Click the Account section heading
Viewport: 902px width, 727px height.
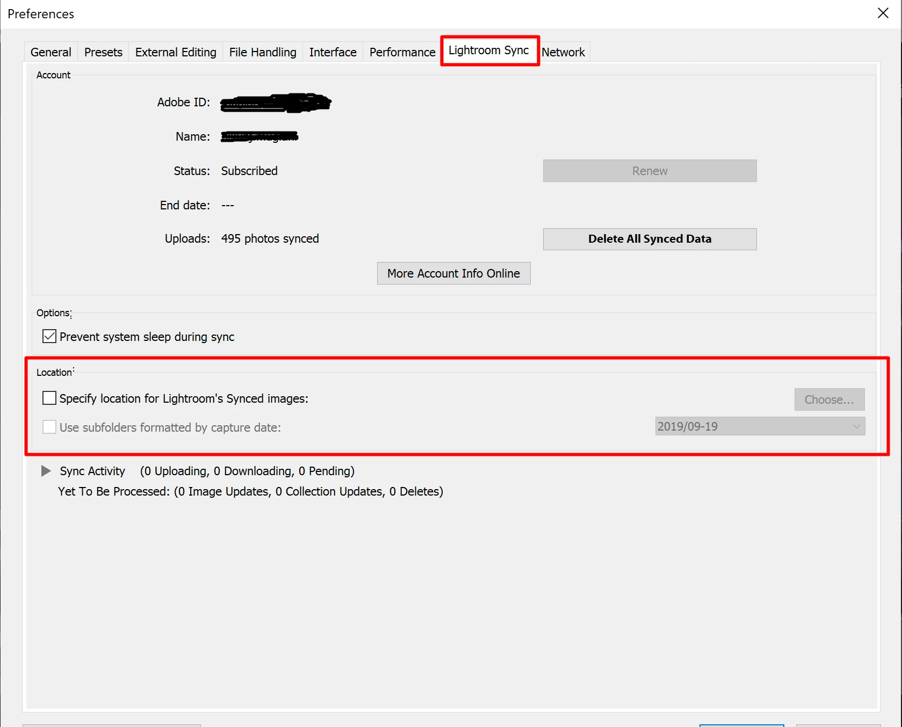53,75
